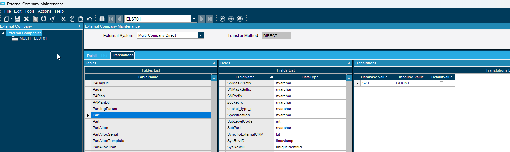Select the PartAlloc table row

100,128
